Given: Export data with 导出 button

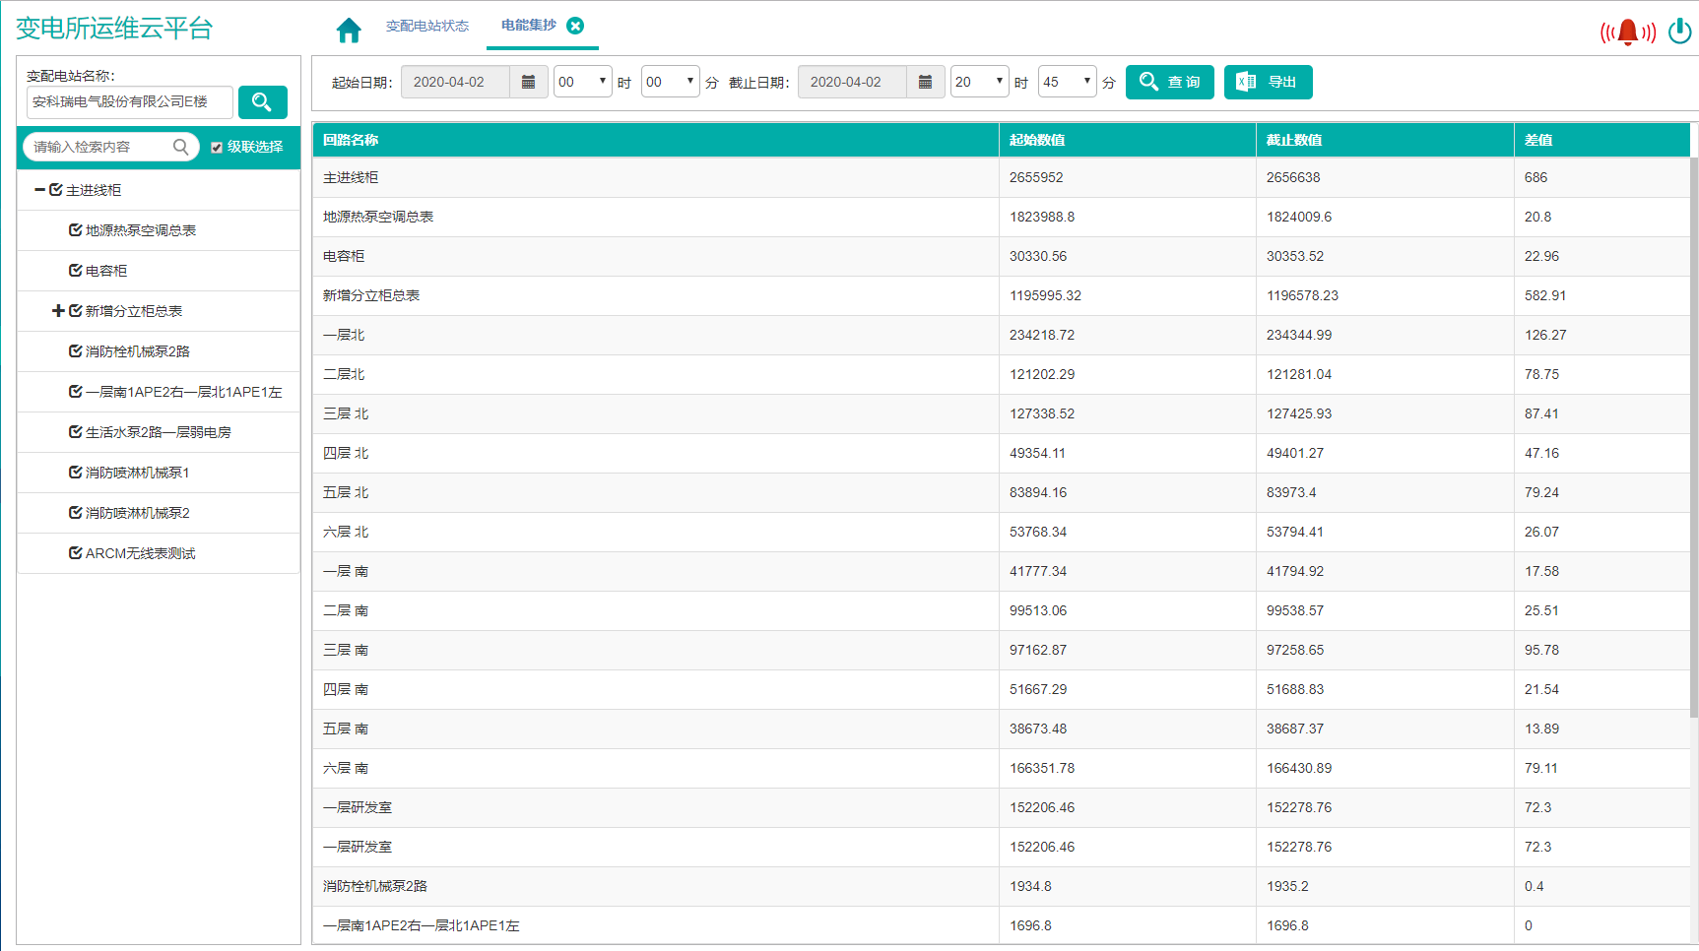Looking at the screenshot, I should (1269, 82).
